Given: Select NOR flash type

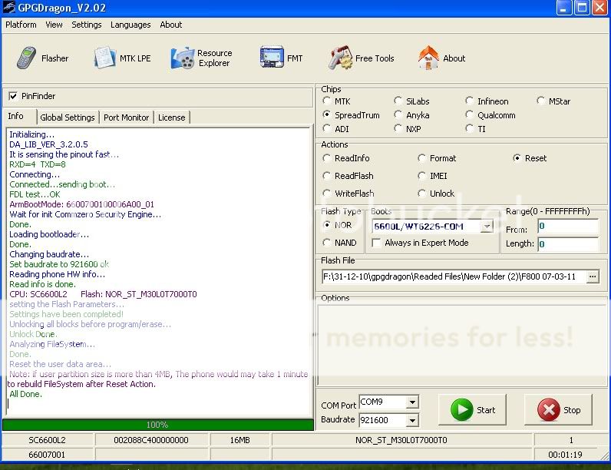Looking at the screenshot, I should click(x=327, y=225).
